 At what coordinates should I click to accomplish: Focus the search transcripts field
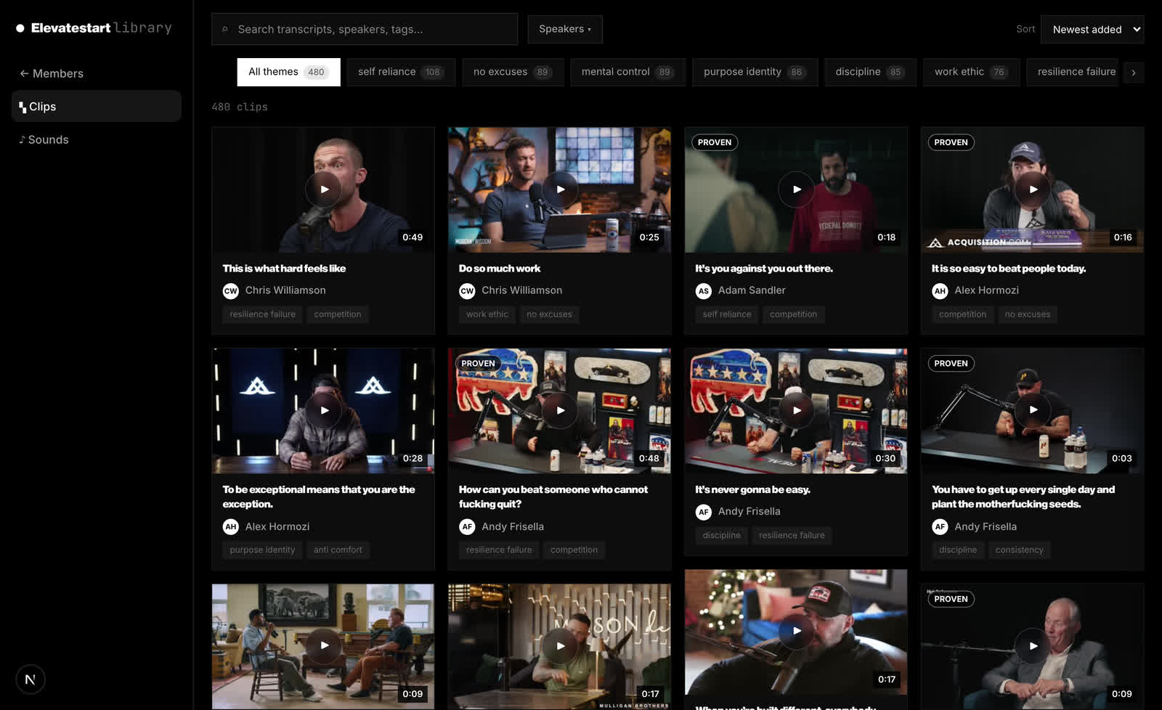point(365,29)
